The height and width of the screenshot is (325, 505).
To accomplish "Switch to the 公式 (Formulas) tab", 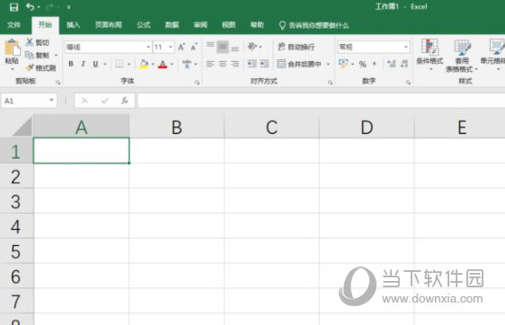I will point(144,25).
